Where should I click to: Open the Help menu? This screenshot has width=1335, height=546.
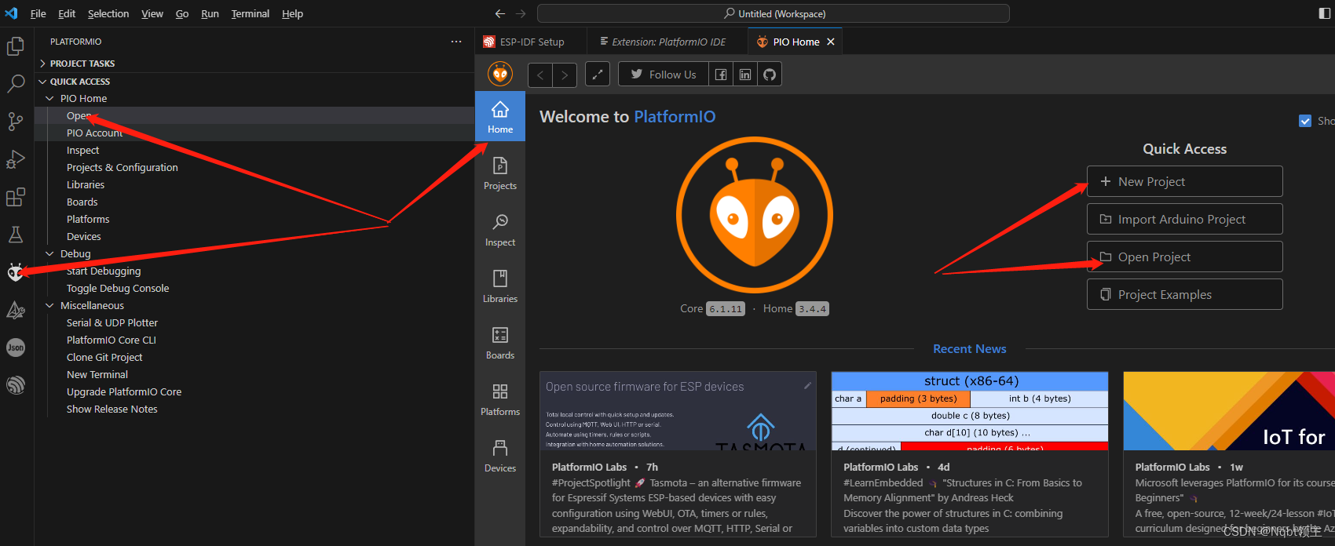coord(292,13)
